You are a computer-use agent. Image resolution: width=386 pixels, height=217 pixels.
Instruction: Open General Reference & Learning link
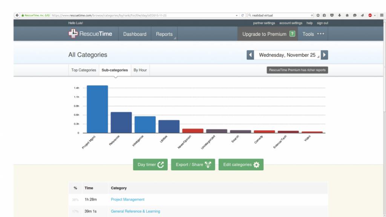[135, 211]
